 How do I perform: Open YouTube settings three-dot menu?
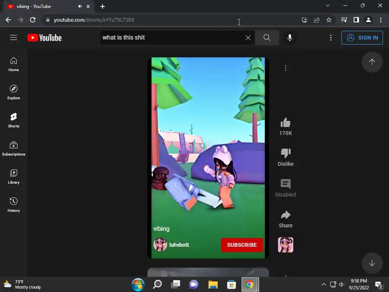331,38
